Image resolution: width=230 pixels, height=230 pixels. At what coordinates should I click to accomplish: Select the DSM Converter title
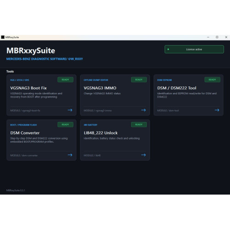(x=25, y=133)
